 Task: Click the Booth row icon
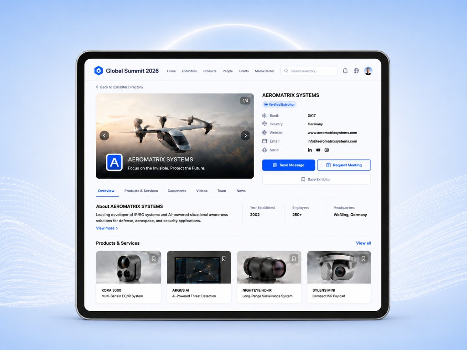(x=265, y=115)
